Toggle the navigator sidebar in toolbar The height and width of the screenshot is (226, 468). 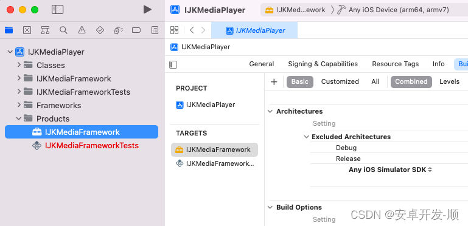coord(58,10)
